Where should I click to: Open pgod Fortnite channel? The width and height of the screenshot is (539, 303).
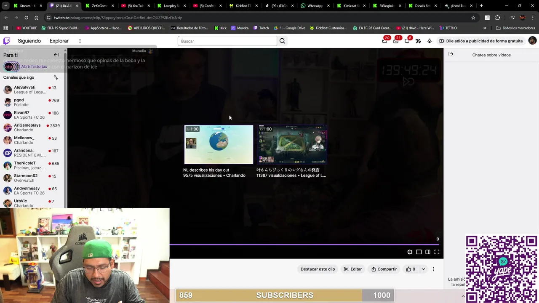click(32, 102)
